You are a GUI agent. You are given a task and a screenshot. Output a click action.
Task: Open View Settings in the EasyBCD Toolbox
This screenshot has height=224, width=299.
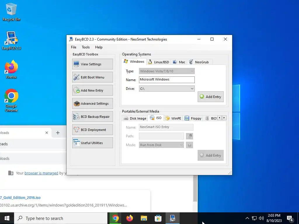coord(93,64)
